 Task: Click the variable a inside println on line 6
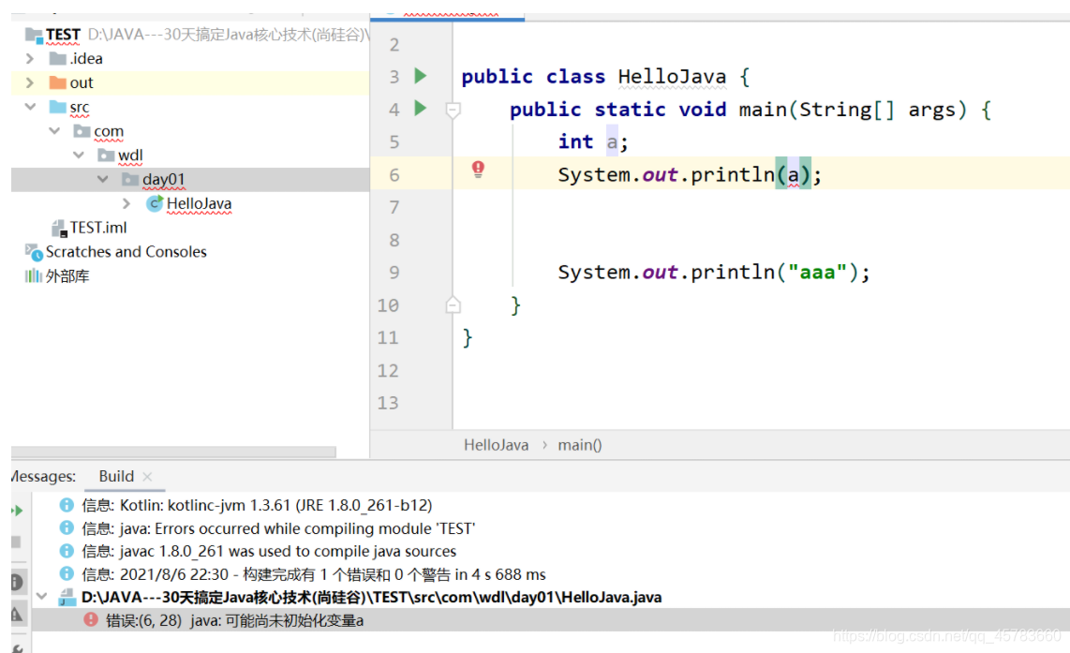[x=793, y=174]
